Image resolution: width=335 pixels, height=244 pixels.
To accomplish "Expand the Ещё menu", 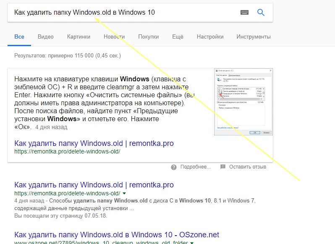I will (178, 37).
